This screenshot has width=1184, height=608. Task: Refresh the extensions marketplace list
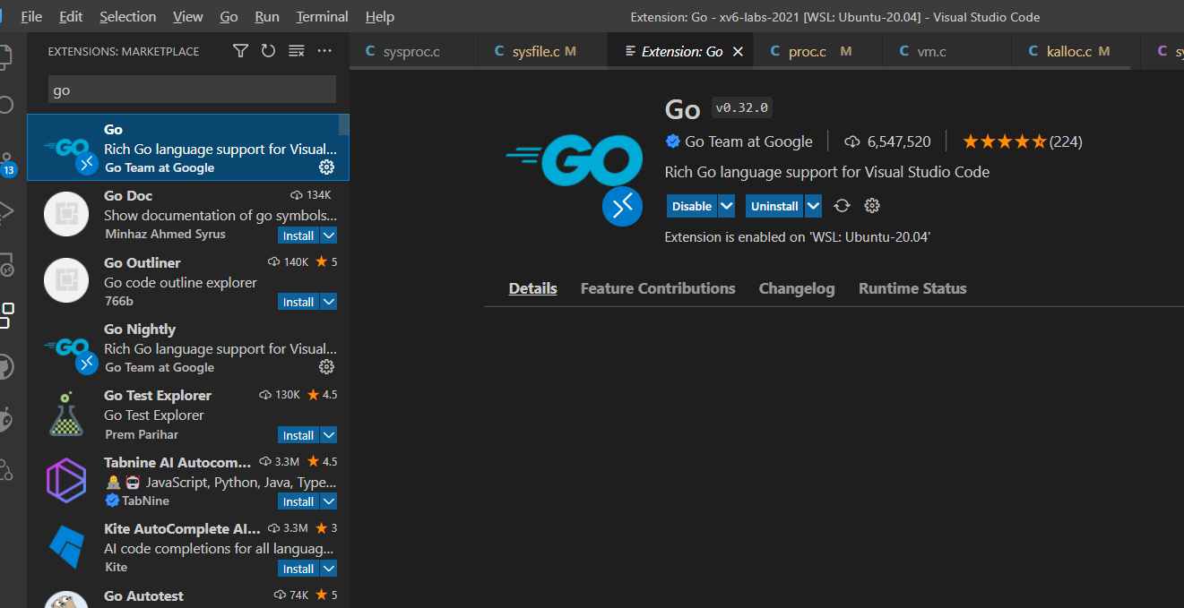point(268,51)
